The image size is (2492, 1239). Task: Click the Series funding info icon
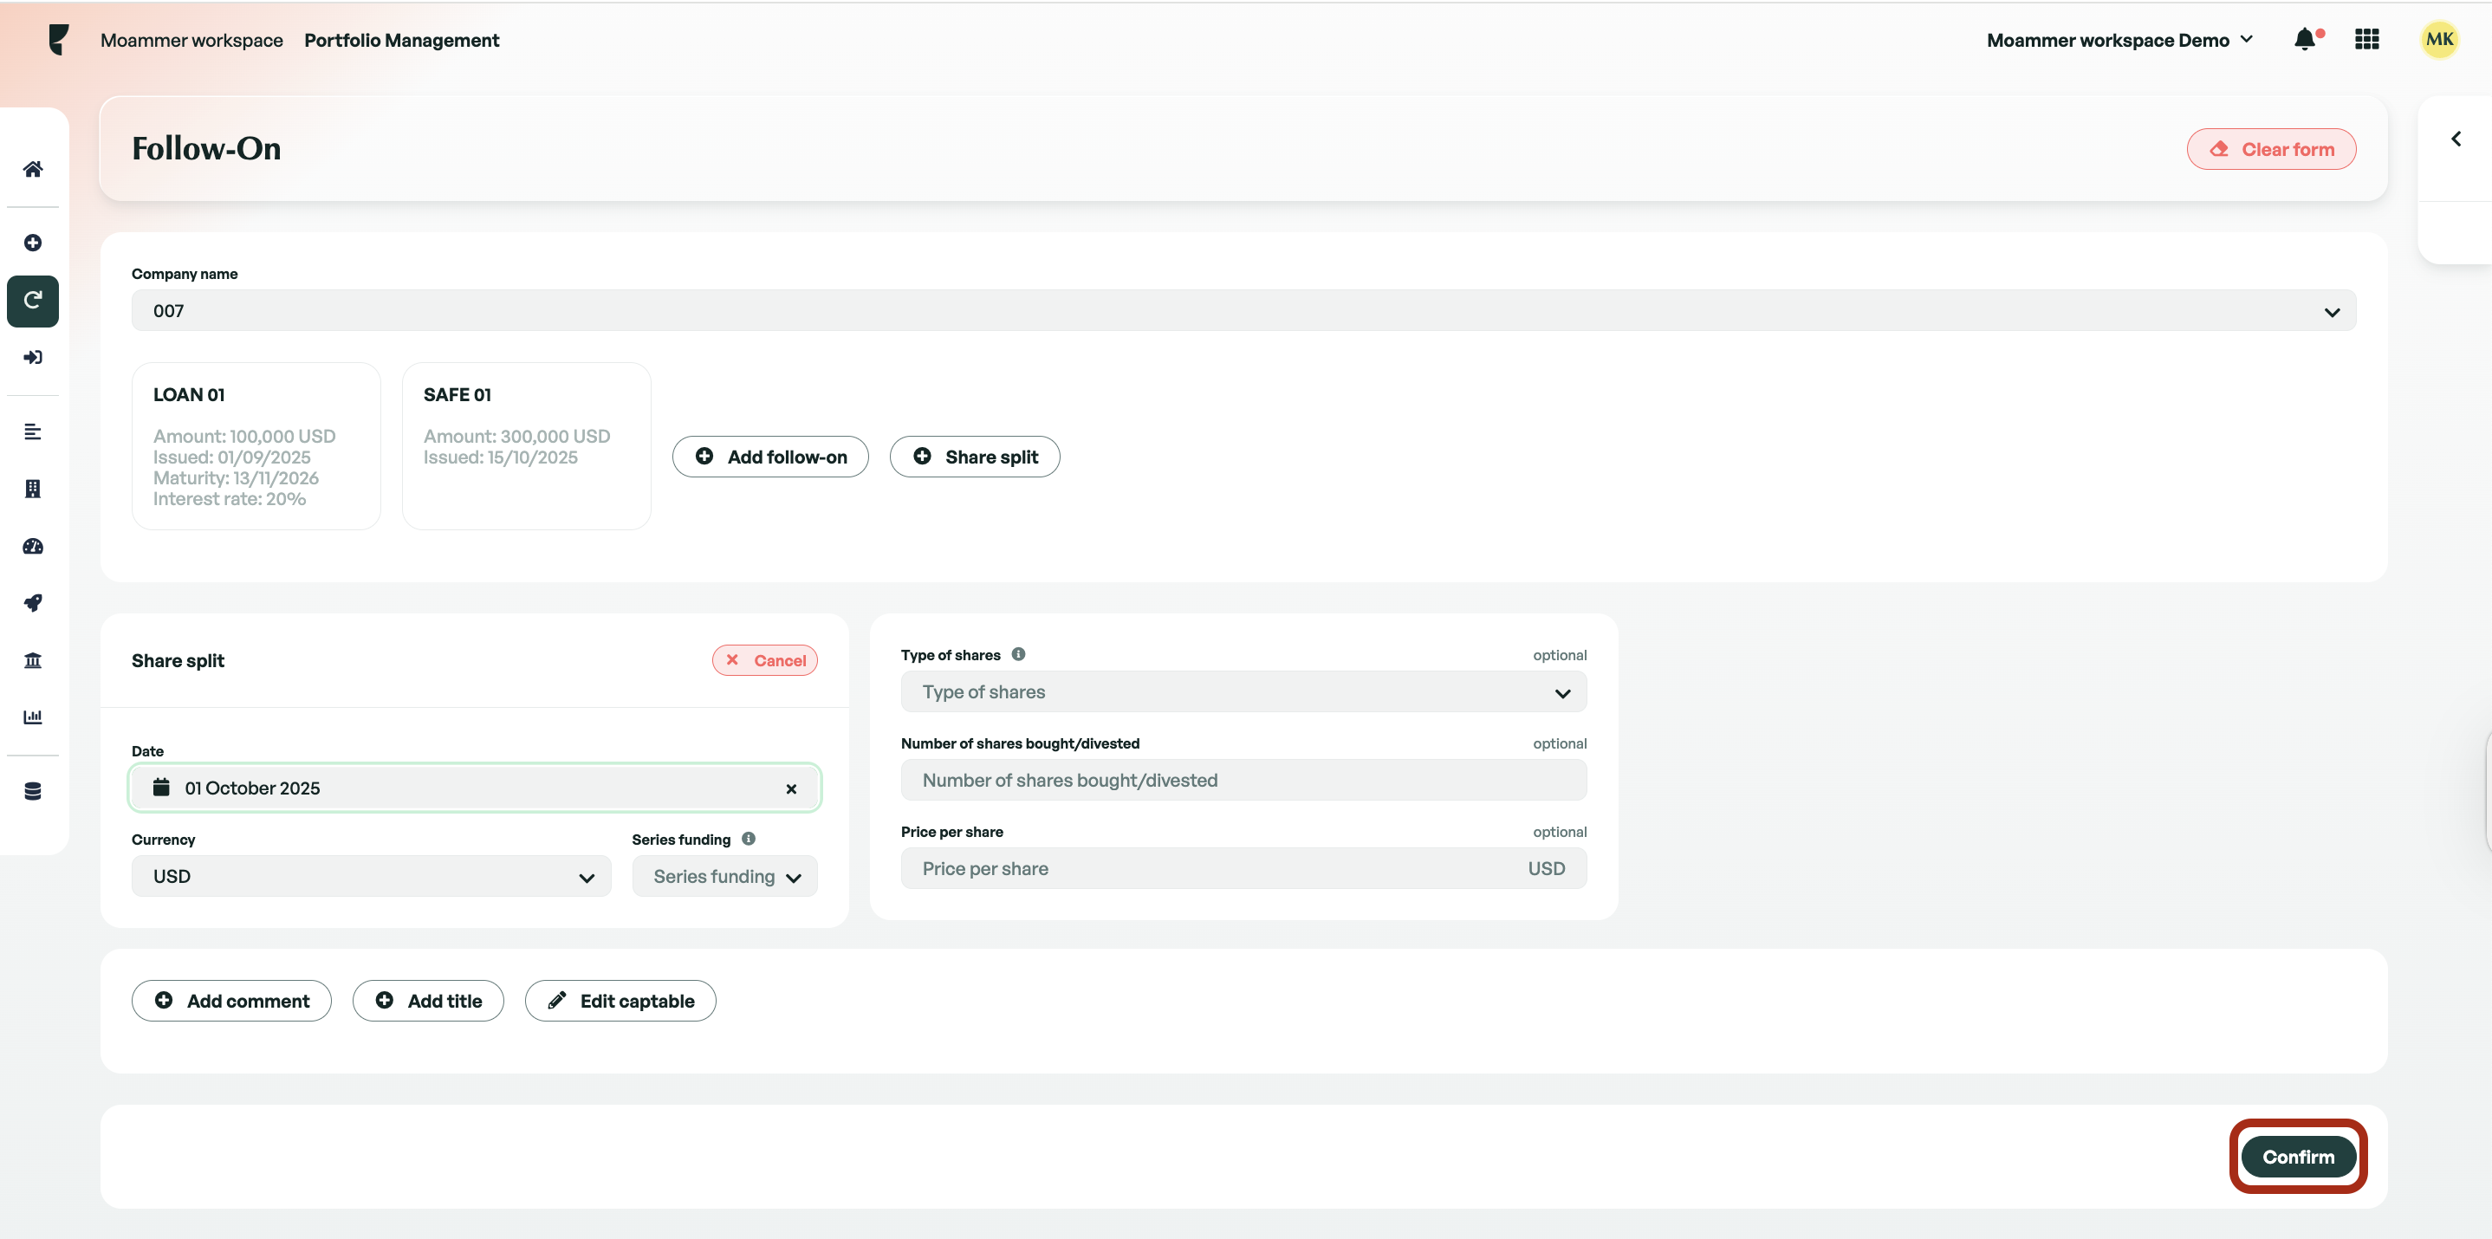click(x=749, y=839)
